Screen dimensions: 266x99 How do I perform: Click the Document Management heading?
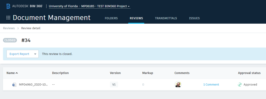pos(52,18)
